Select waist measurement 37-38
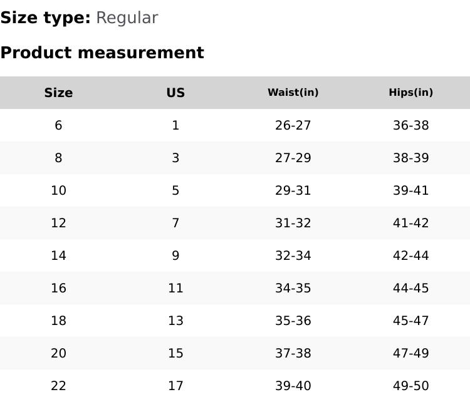470x402 pixels. click(293, 353)
